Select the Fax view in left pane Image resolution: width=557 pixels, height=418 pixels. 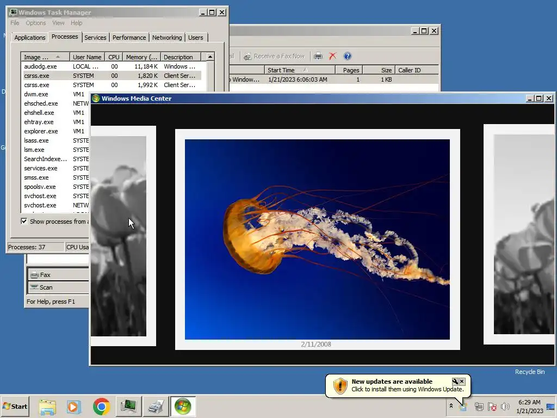point(58,275)
